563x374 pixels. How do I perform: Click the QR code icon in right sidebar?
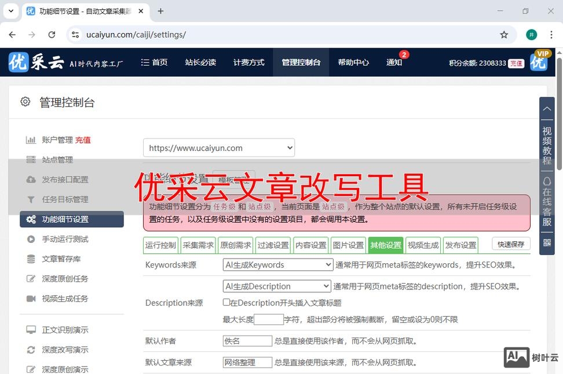coord(547,243)
